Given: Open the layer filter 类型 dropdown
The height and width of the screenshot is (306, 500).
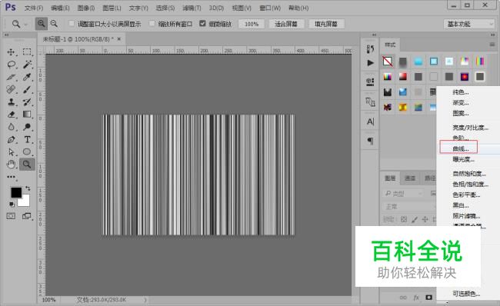Looking at the screenshot, I should coord(403,194).
